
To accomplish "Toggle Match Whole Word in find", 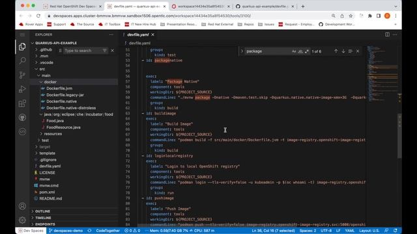I will (x=300, y=51).
